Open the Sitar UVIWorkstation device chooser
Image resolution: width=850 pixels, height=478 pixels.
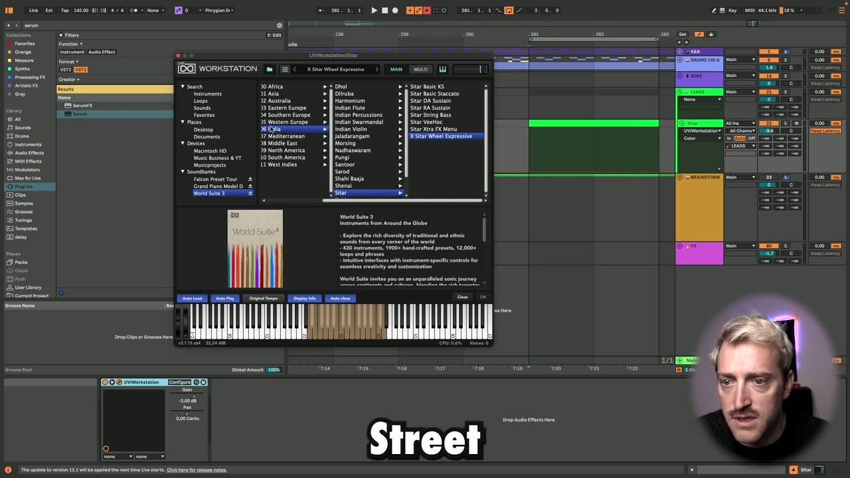coord(701,131)
